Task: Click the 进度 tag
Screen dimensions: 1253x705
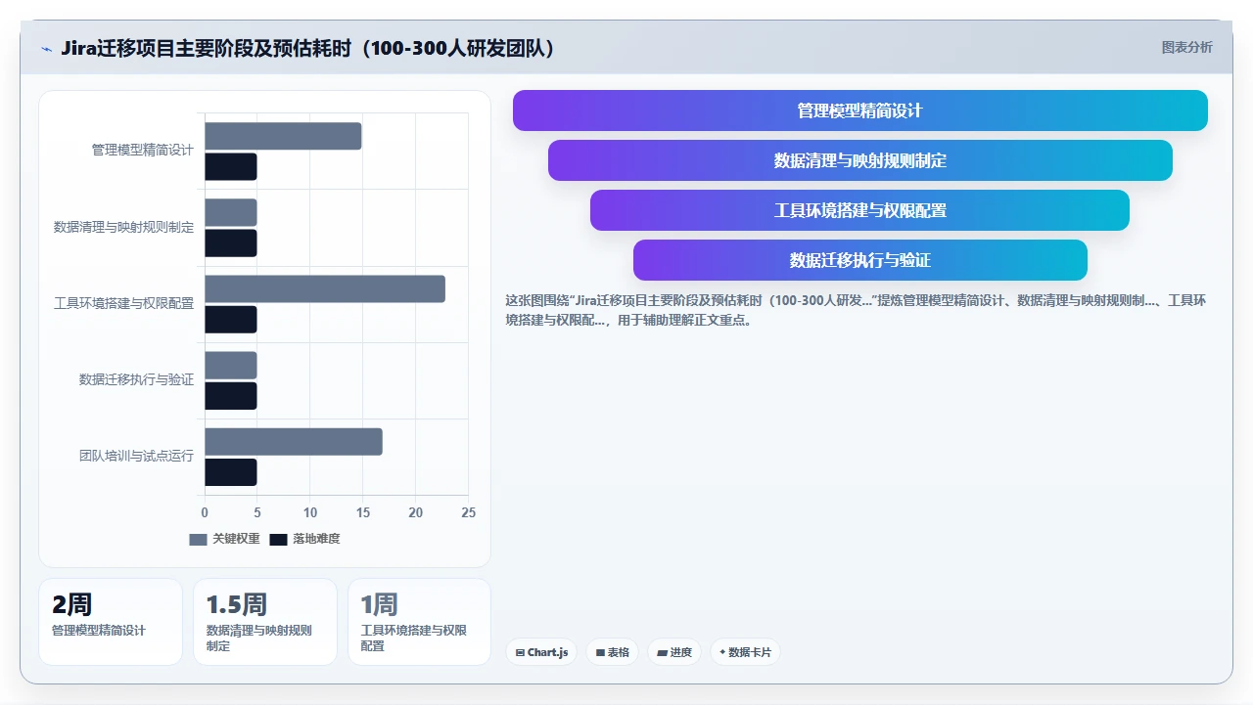Action: [x=674, y=652]
